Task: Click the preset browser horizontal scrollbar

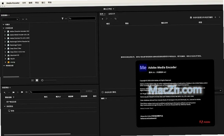Action: (37, 134)
